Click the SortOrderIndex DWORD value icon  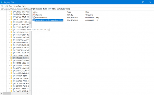click(x=34, y=18)
